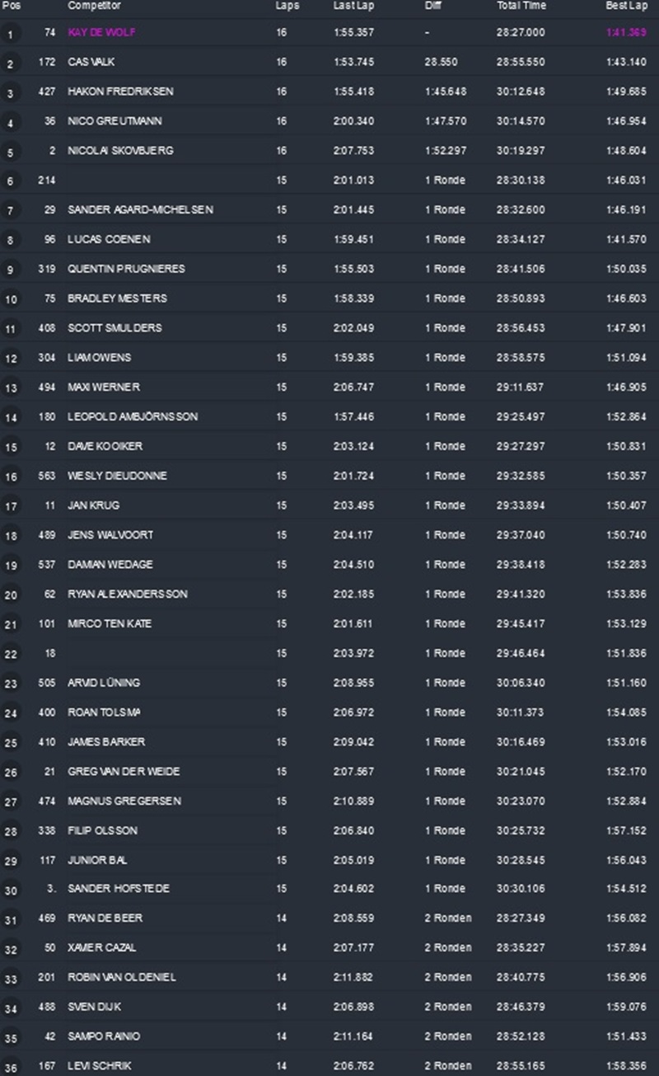Select Quentin Prugnieres in the list

[126, 269]
